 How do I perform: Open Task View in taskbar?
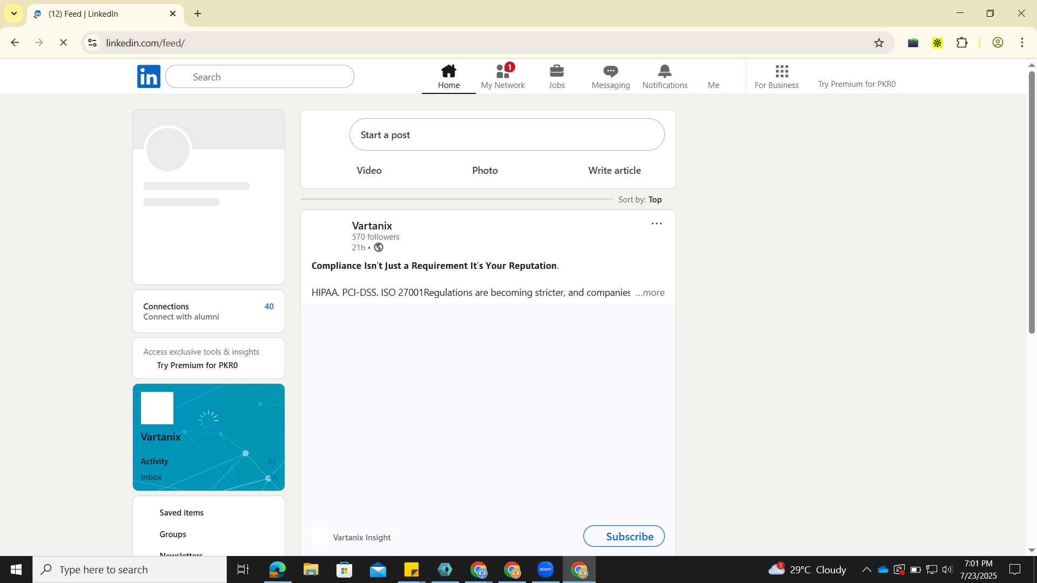tap(243, 570)
